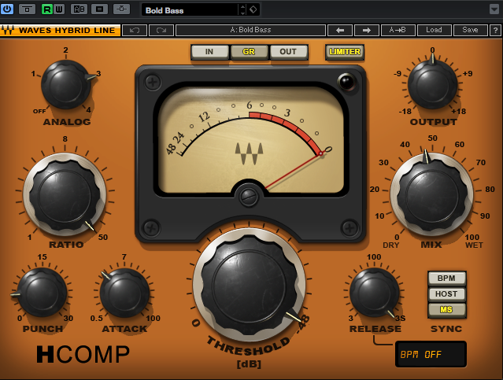Click the 3S label on Release knob

pos(401,319)
